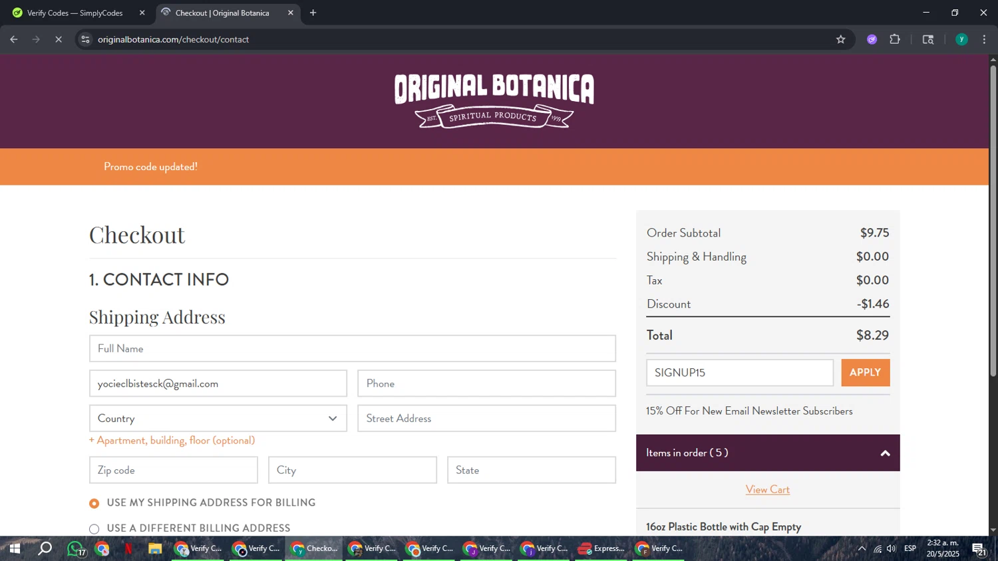Open the pinned Chrome icon beside WhatsApp
This screenshot has height=561, width=998.
click(x=102, y=548)
